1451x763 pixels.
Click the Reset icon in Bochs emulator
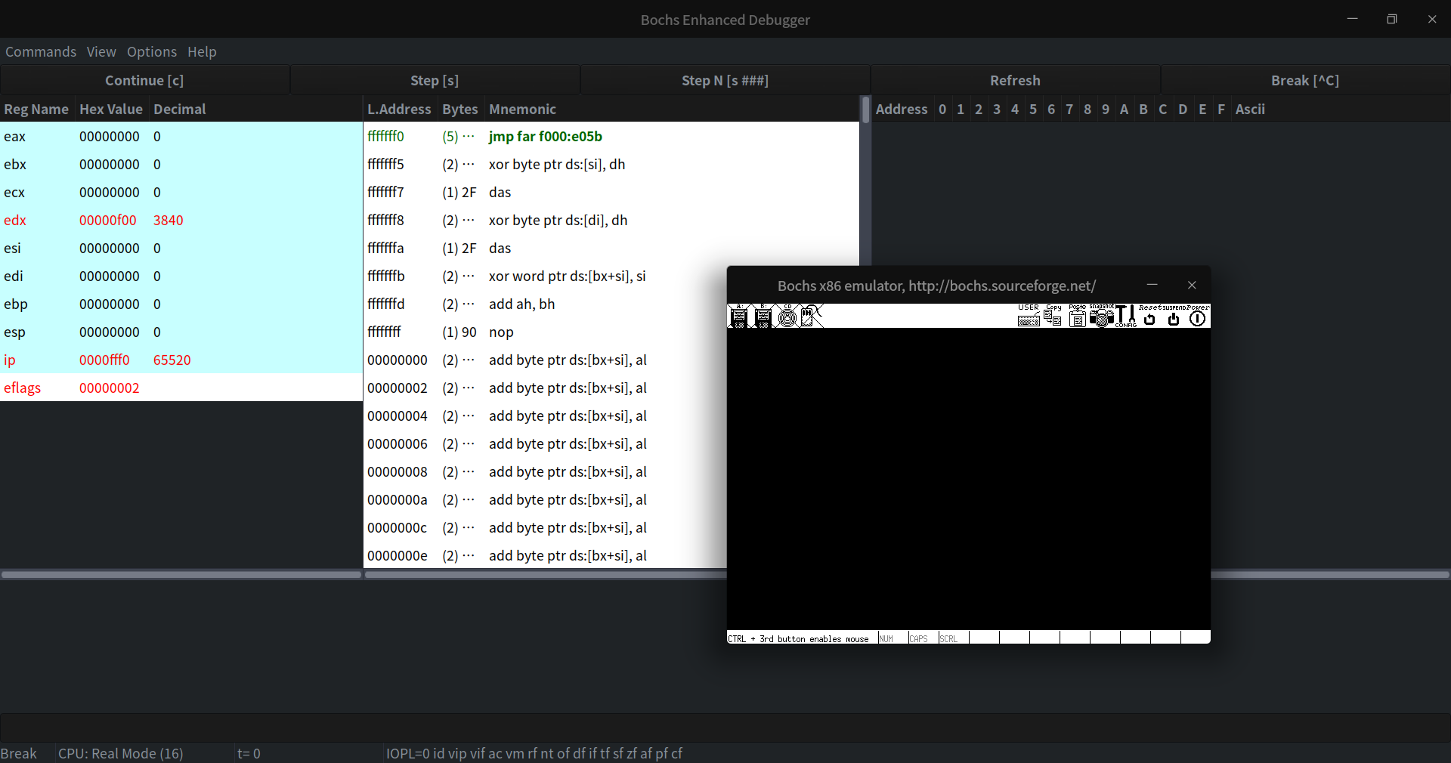tap(1149, 316)
